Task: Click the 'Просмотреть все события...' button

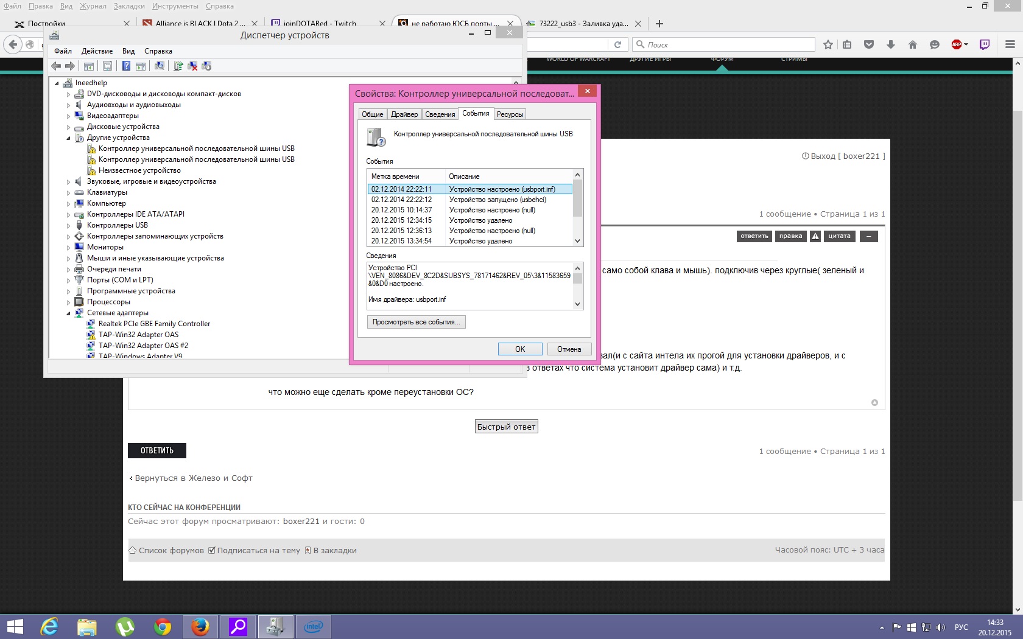Action: 417,322
